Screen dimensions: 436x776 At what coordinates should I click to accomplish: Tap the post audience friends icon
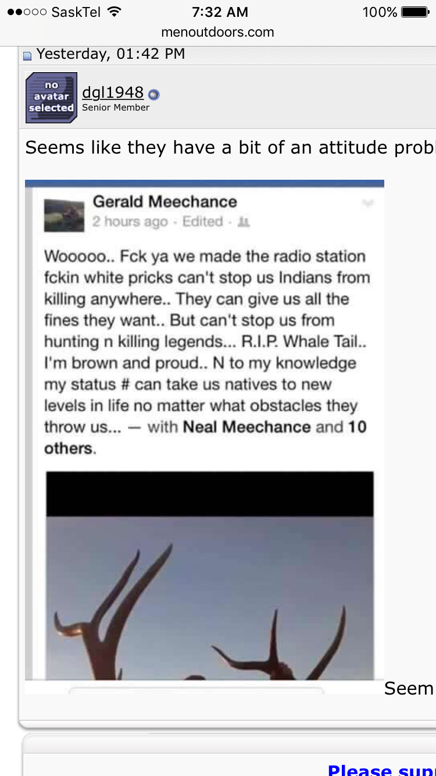click(244, 222)
